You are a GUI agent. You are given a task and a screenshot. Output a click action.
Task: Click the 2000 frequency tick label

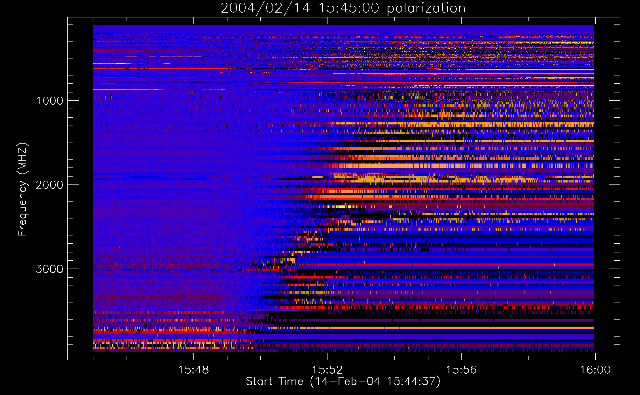(49, 185)
